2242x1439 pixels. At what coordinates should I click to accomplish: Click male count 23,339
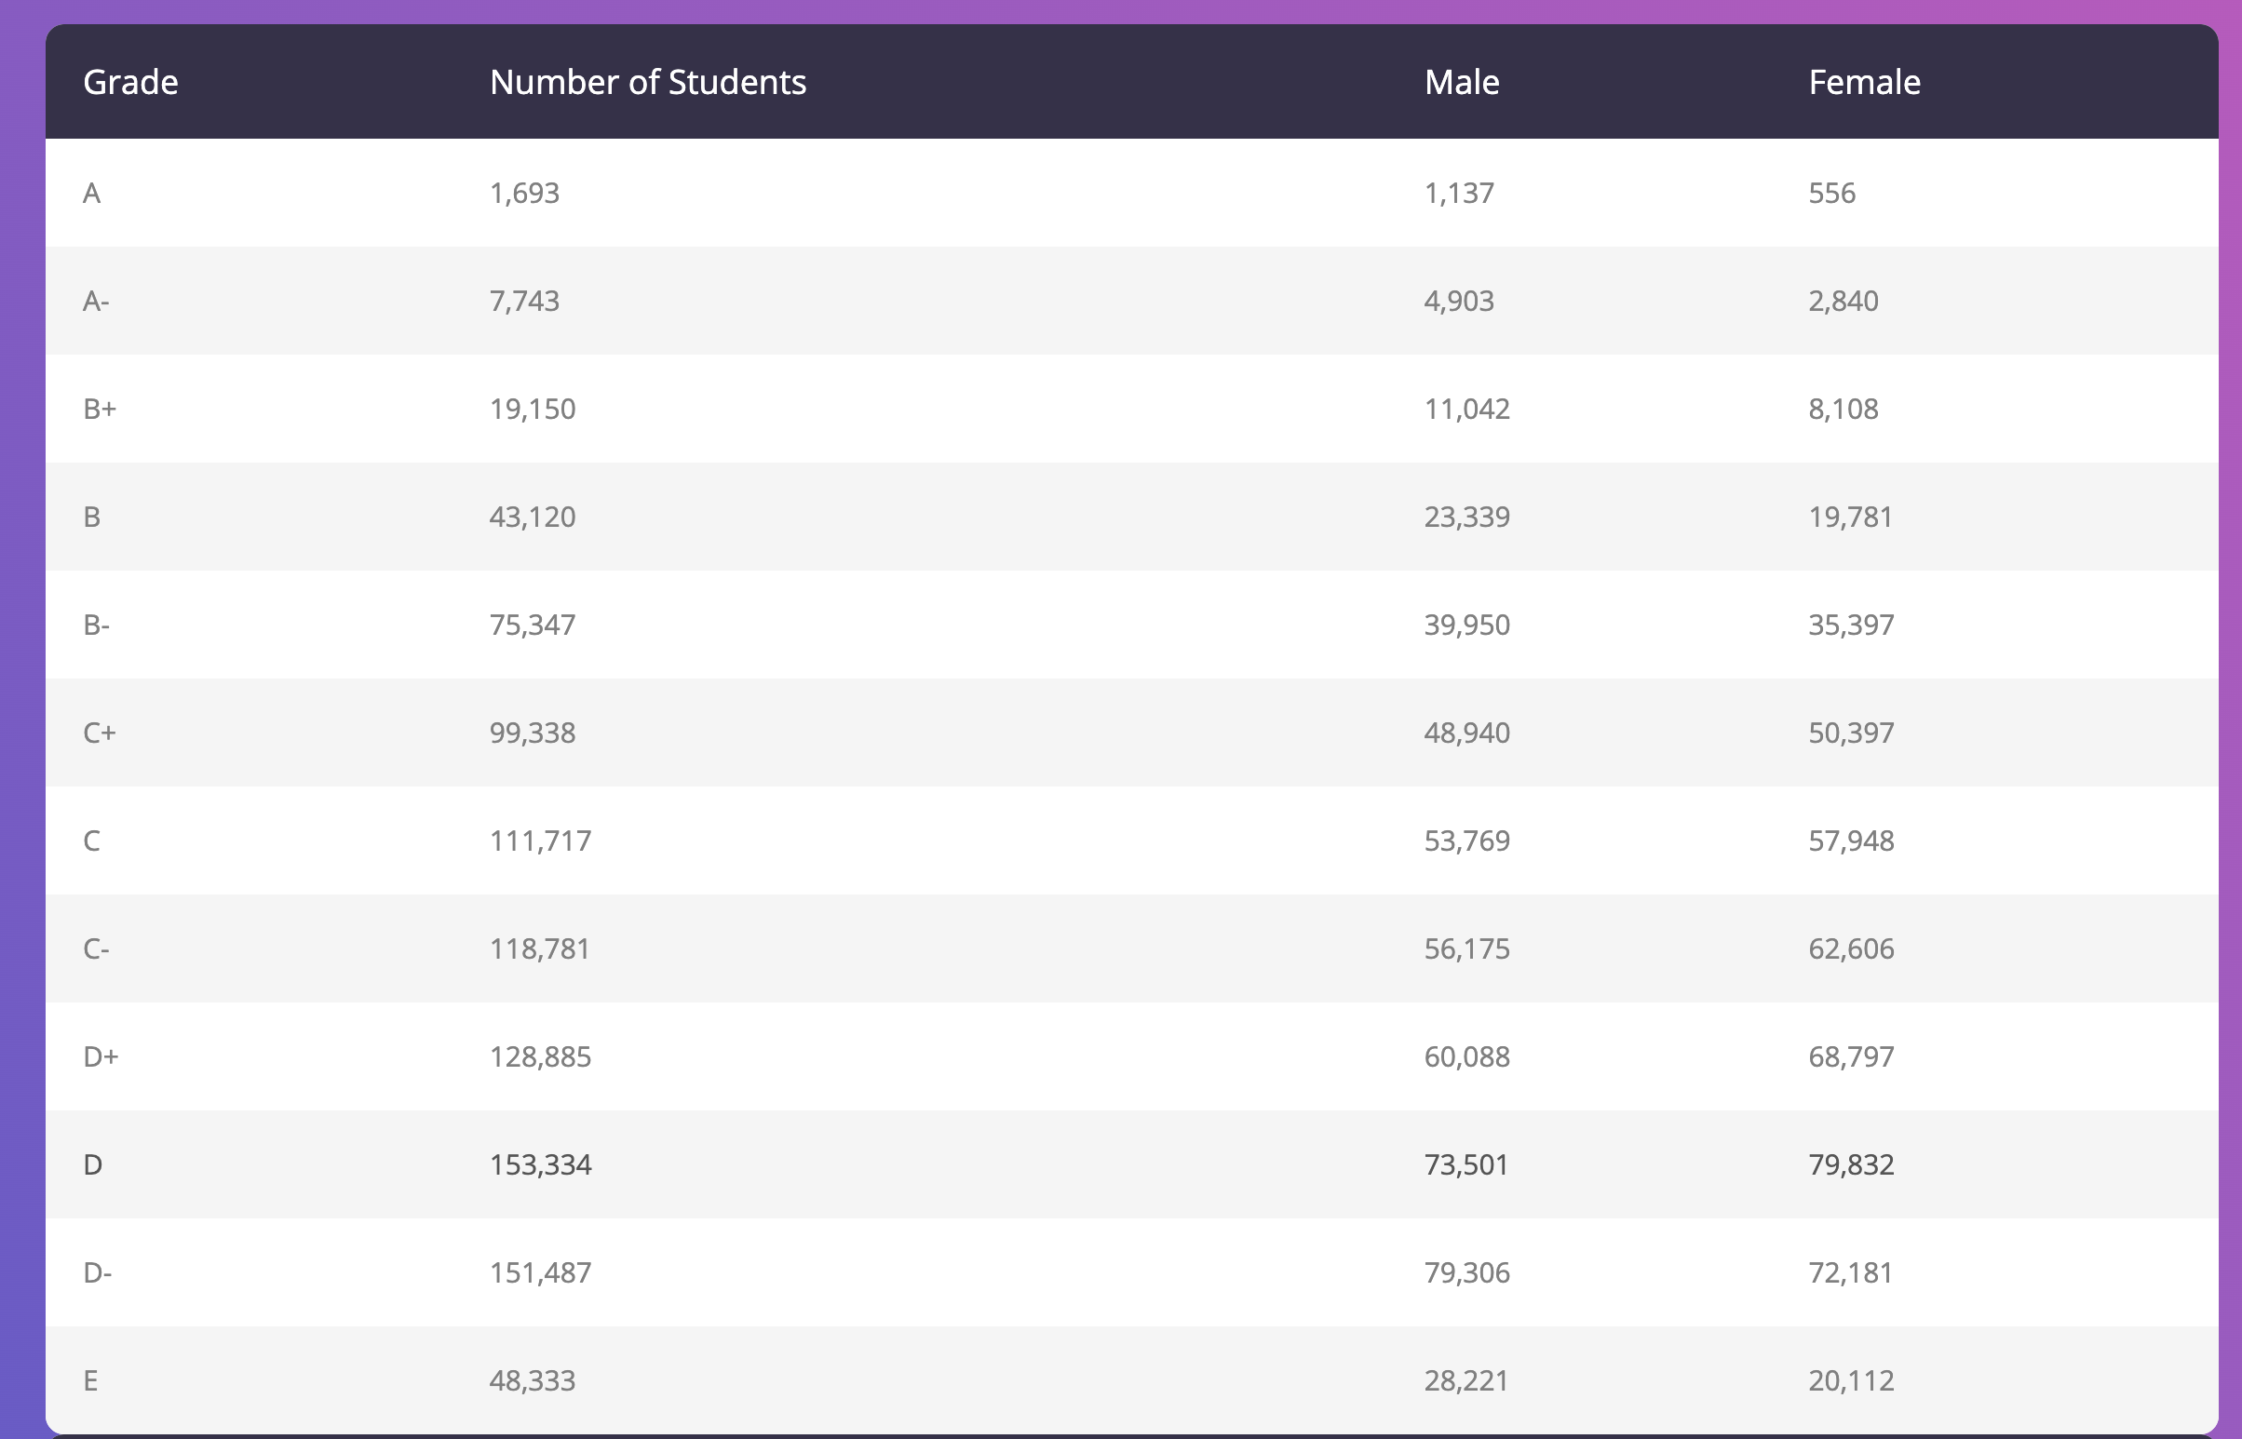click(x=1467, y=517)
